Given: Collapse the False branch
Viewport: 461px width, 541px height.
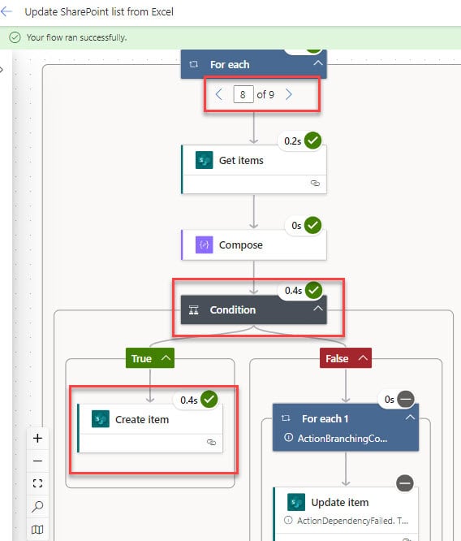Looking at the screenshot, I should pyautogui.click(x=363, y=357).
